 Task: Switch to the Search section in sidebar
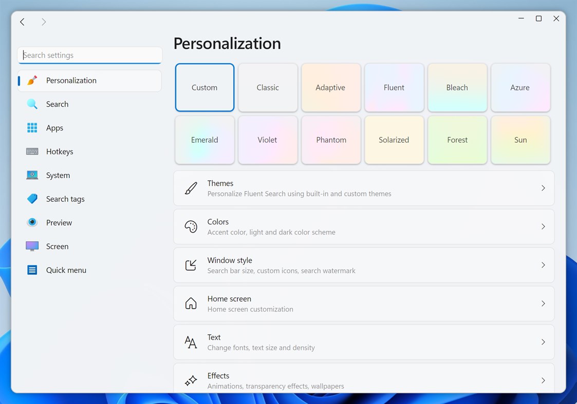[x=57, y=104]
